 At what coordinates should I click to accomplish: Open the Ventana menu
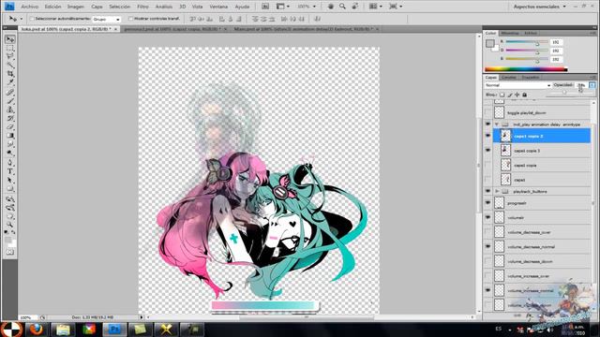click(218, 7)
